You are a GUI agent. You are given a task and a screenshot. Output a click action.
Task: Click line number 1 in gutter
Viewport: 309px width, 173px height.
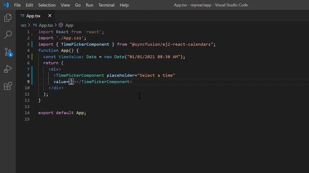[x=28, y=32]
